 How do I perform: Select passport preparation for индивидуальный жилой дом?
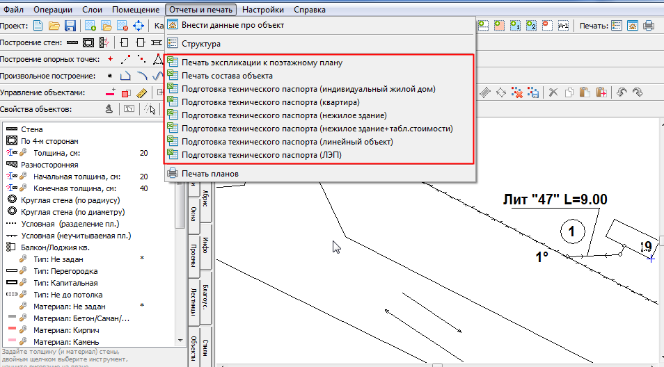[320, 89]
